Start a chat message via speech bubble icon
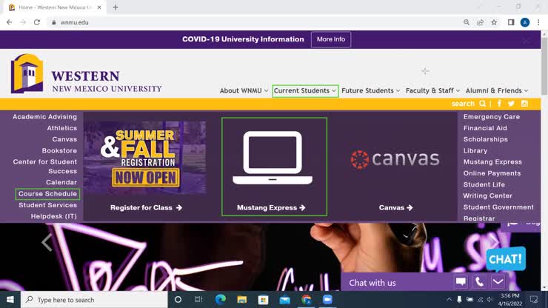548x308 pixels. pyautogui.click(x=461, y=282)
